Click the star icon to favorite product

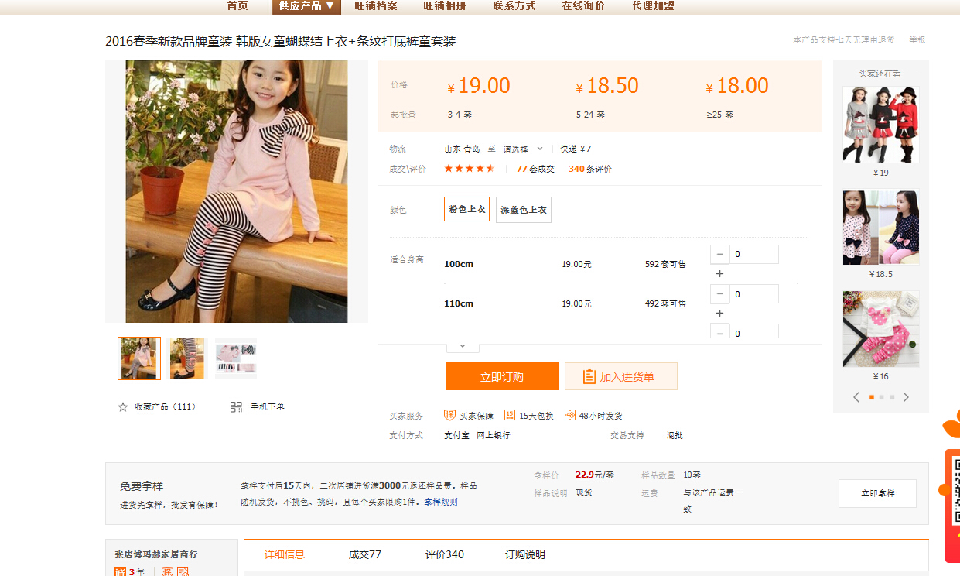[123, 407]
